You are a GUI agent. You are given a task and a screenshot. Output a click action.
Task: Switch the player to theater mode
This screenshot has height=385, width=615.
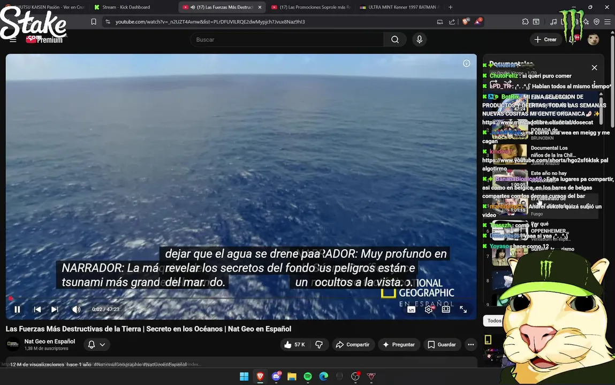point(446,310)
